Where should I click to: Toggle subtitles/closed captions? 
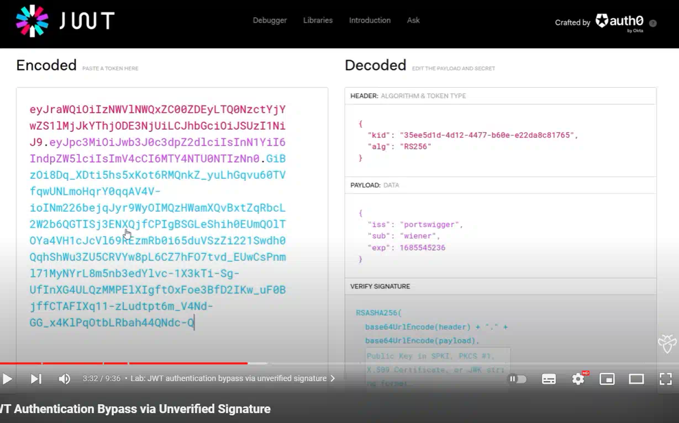click(x=549, y=379)
